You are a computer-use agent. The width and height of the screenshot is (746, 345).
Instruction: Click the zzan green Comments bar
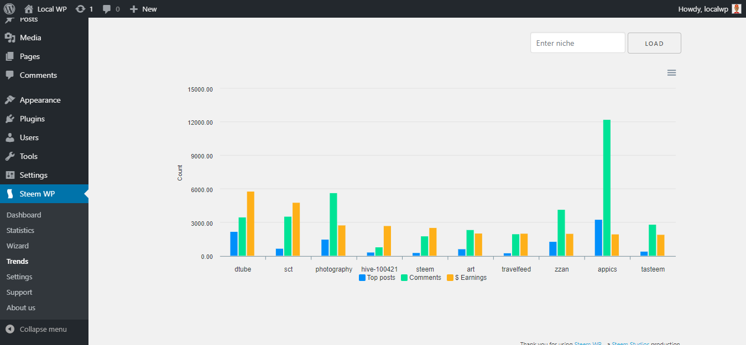coord(561,233)
